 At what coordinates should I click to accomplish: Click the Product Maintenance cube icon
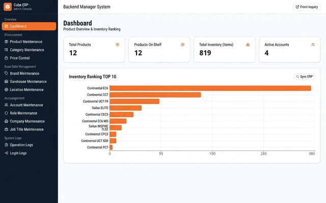(6, 42)
